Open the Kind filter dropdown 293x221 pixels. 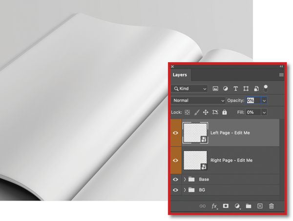pyautogui.click(x=189, y=89)
